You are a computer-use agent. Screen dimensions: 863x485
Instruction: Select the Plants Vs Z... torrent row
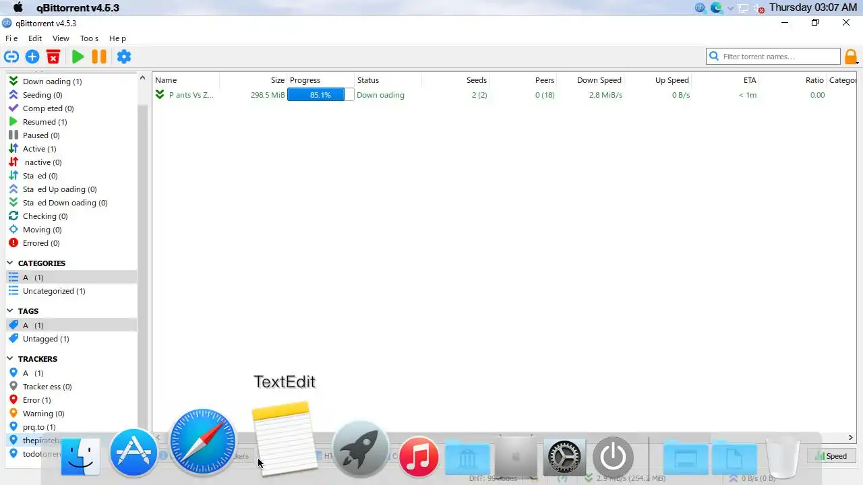coord(504,95)
